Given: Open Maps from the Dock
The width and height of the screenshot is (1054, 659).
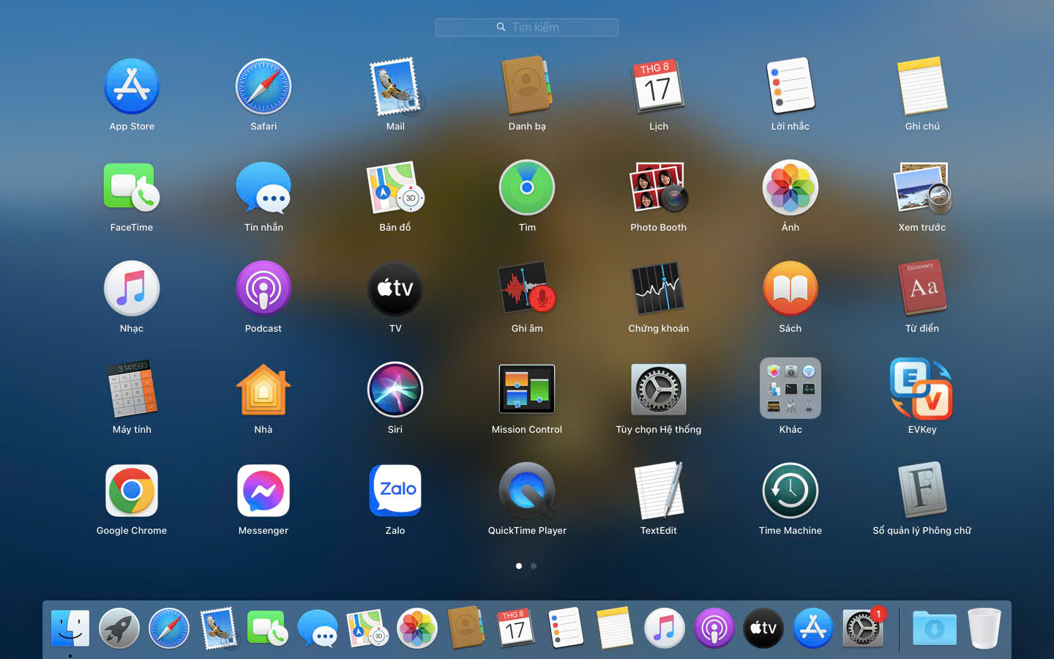Looking at the screenshot, I should click(x=367, y=628).
